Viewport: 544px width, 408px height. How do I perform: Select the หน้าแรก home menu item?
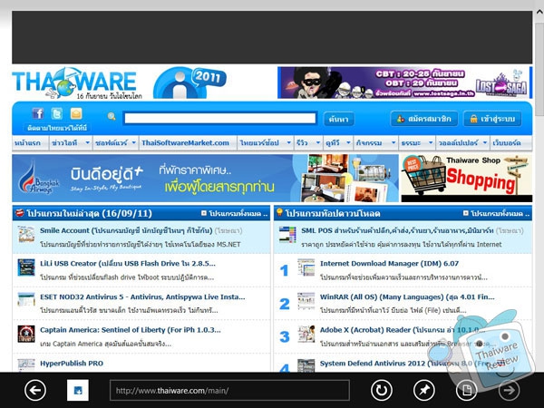click(x=28, y=143)
